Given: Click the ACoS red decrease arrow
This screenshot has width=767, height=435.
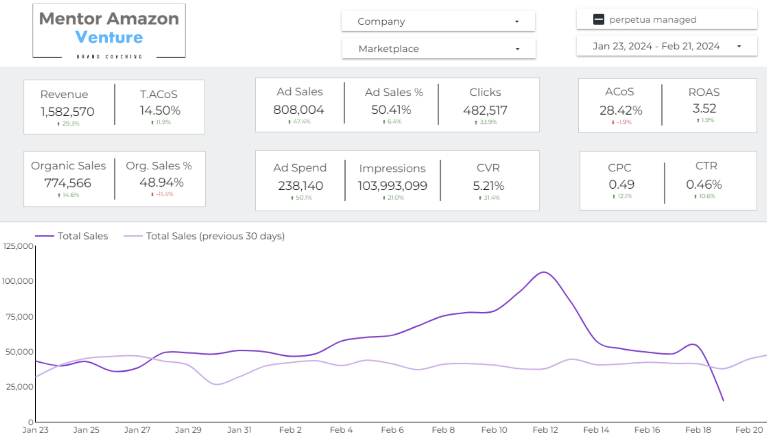Looking at the screenshot, I should (613, 122).
